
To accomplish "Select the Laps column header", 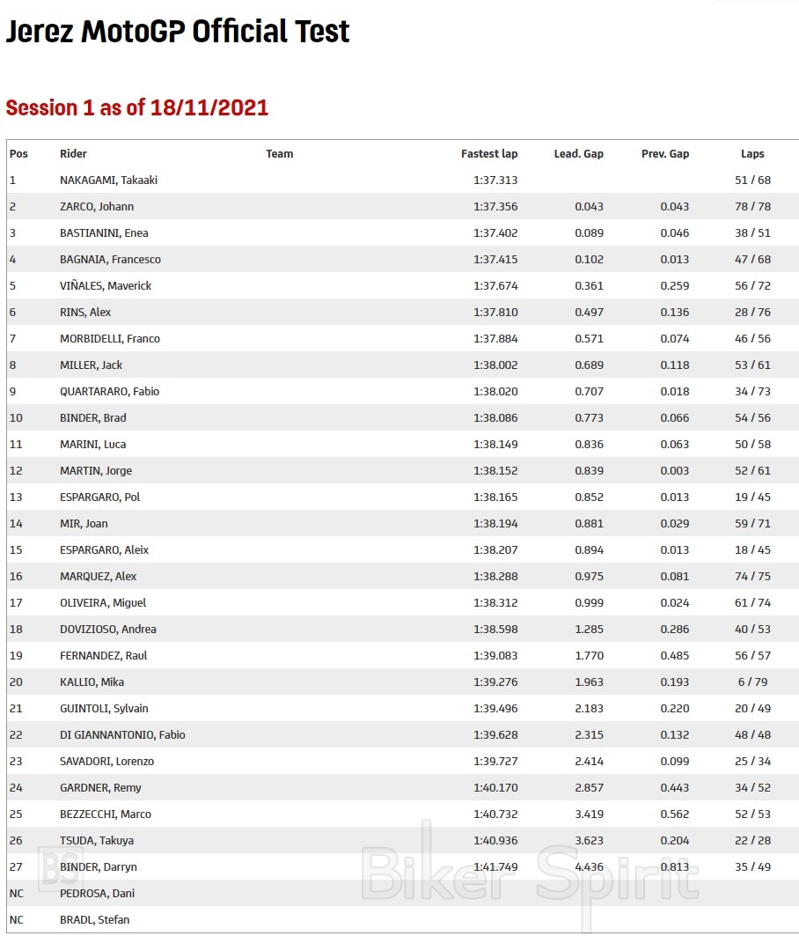I will (752, 153).
